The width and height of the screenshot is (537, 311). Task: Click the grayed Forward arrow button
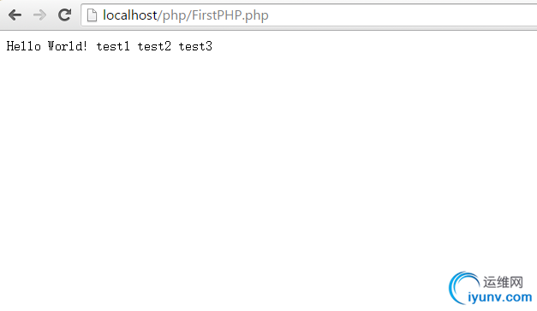pyautogui.click(x=39, y=15)
